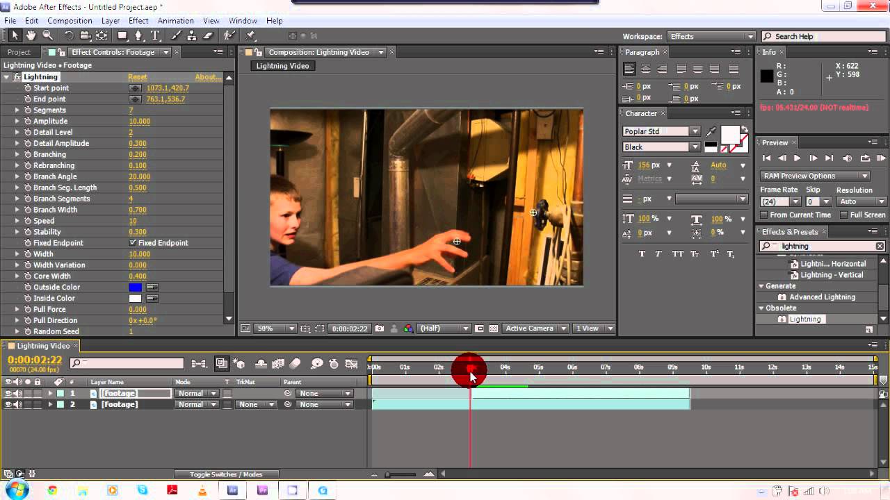Apply Faux Bold in Character panel
890x500 pixels.
coord(642,254)
